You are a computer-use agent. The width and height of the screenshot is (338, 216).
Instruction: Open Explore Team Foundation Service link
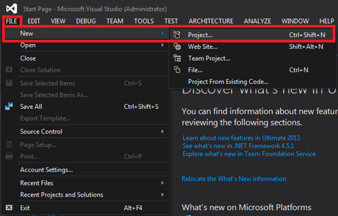point(249,154)
